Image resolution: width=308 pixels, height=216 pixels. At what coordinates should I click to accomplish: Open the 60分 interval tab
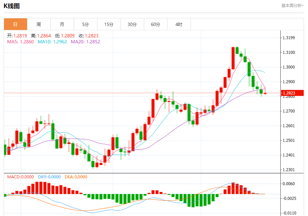(156, 24)
